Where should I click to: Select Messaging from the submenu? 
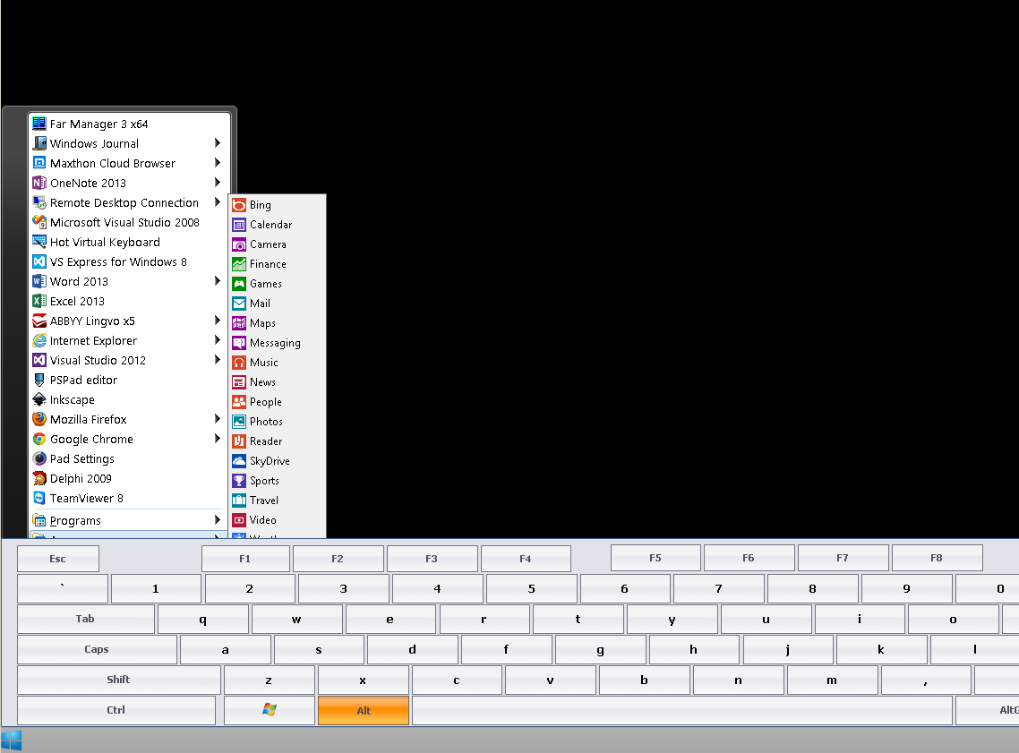tap(277, 343)
